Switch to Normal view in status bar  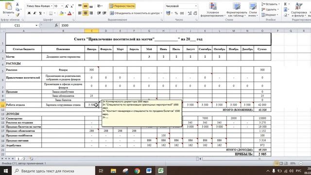(x=276, y=163)
